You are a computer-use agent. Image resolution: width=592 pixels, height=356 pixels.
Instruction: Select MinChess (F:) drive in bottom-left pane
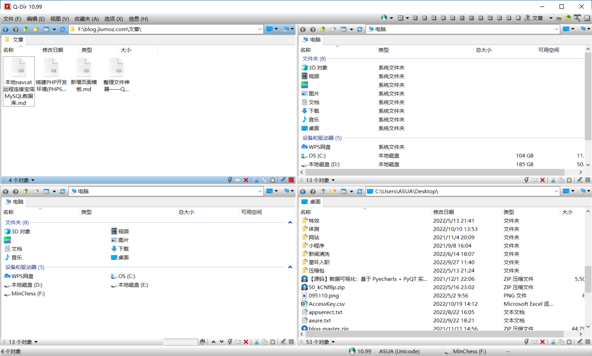[x=24, y=294]
